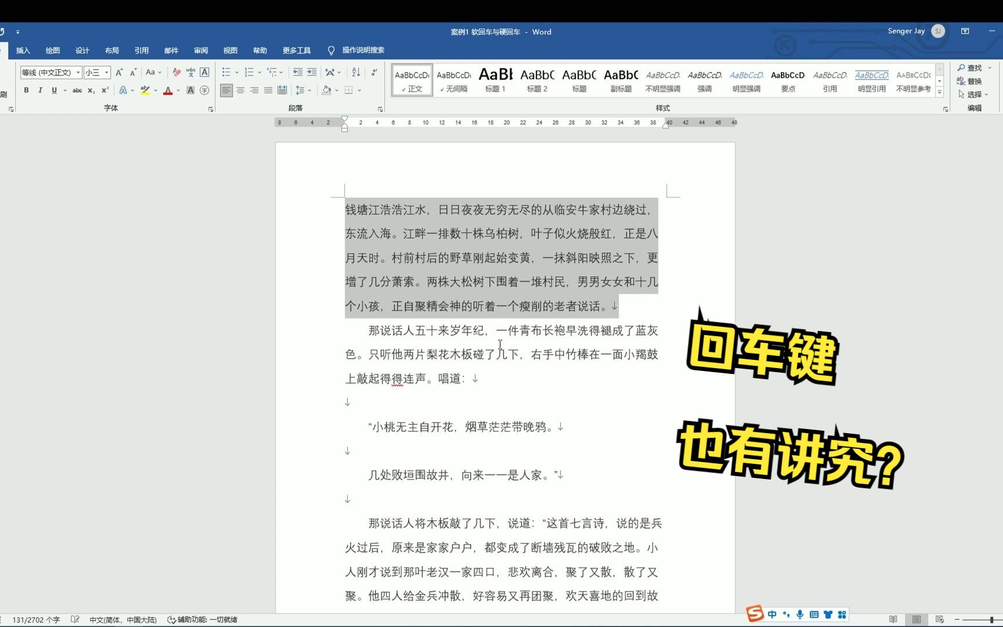This screenshot has height=627, width=1003.
Task: Decrease paragraph indent
Action: (298, 73)
